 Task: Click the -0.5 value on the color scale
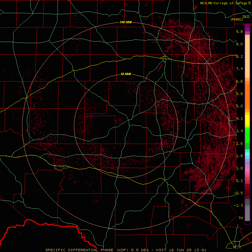239,193
